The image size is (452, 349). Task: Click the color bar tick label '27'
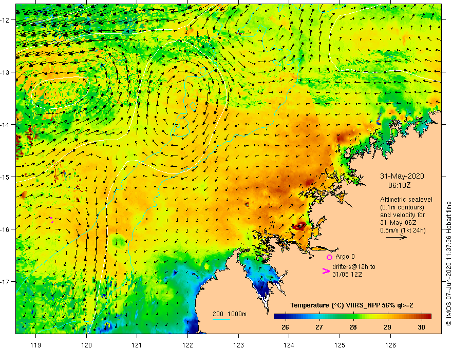[319, 327]
